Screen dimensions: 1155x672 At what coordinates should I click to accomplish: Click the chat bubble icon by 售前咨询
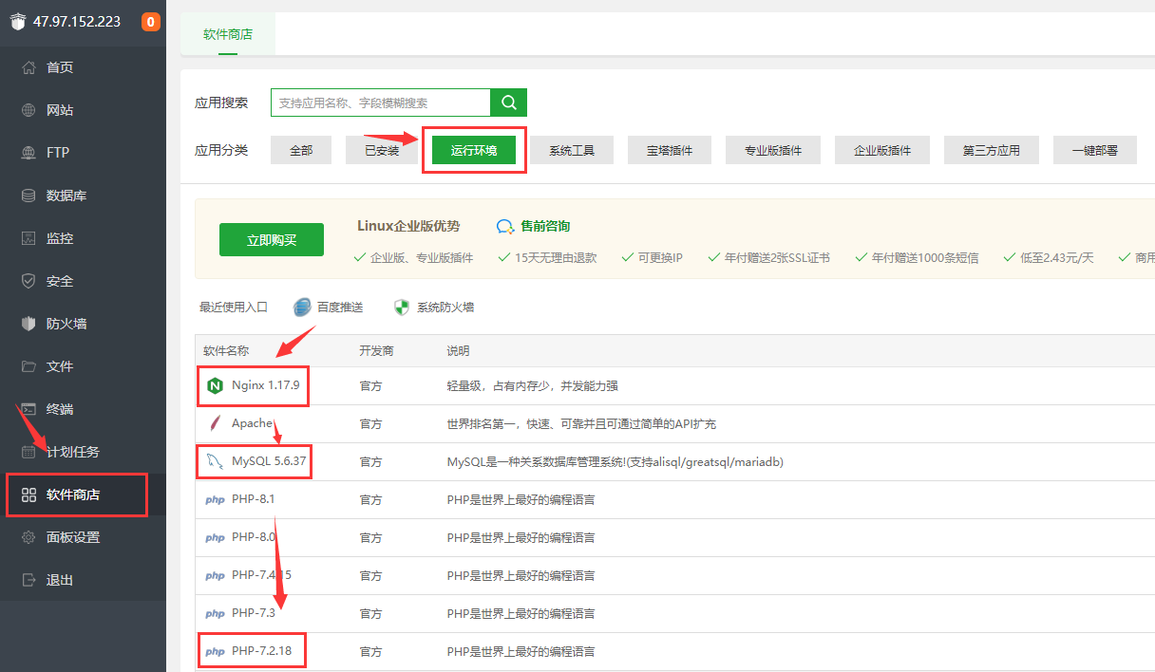(505, 227)
